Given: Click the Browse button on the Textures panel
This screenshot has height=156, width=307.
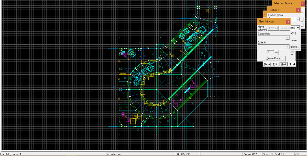Looking at the screenshot, I should tap(294, 40).
